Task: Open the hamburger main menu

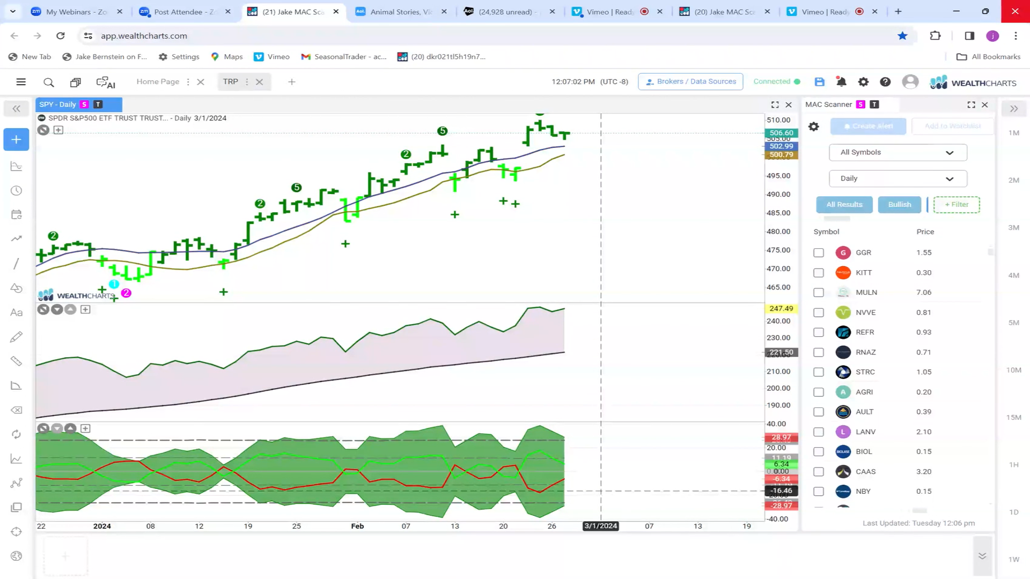Action: tap(21, 82)
